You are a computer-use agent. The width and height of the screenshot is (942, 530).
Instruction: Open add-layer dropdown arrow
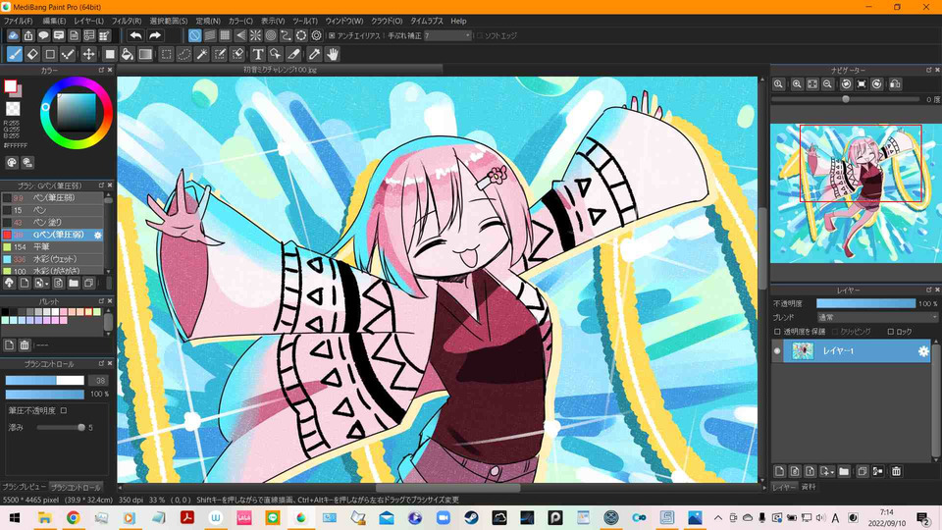[x=831, y=471]
